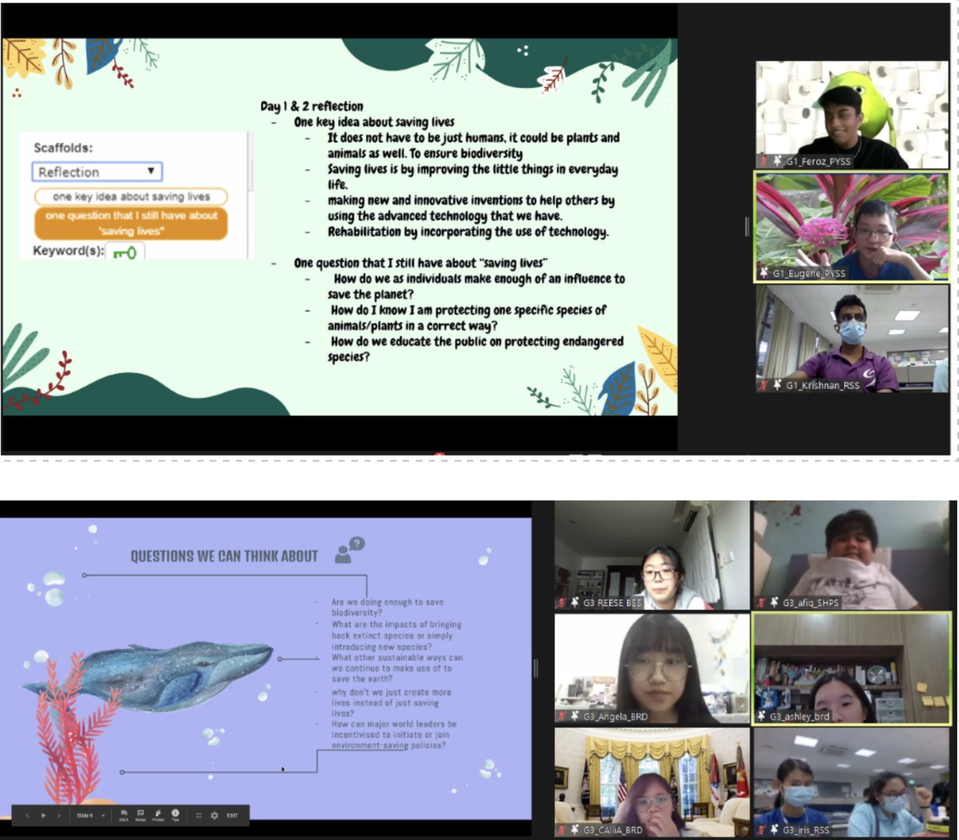Open the Q&A tool

[124, 814]
